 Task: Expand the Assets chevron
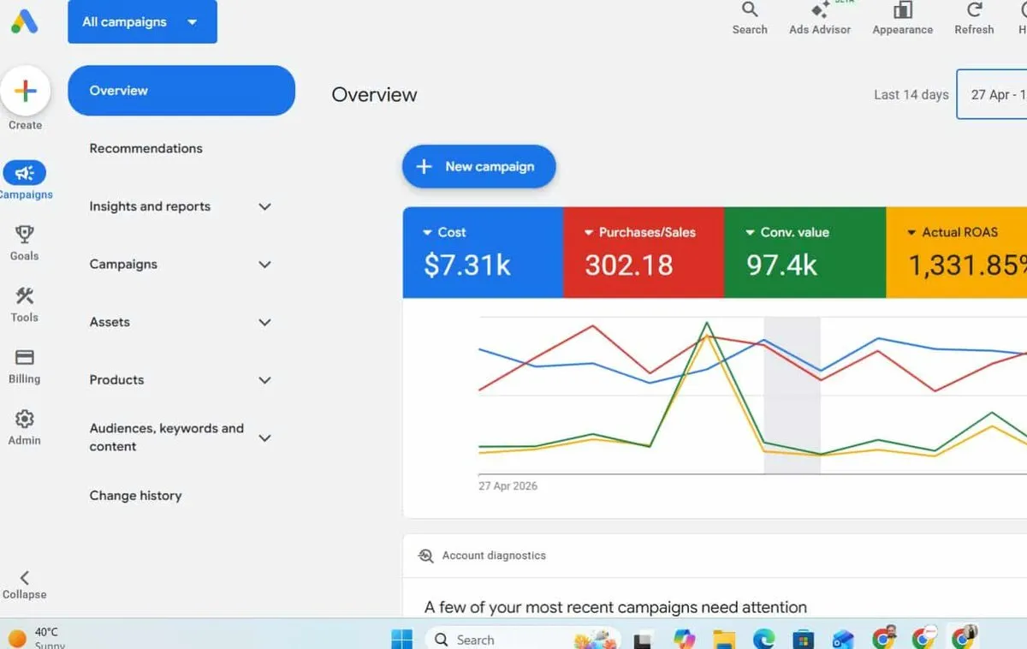264,323
